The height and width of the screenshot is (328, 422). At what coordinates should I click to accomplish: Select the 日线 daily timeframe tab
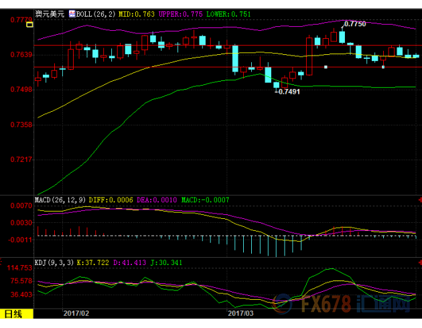[17, 314]
